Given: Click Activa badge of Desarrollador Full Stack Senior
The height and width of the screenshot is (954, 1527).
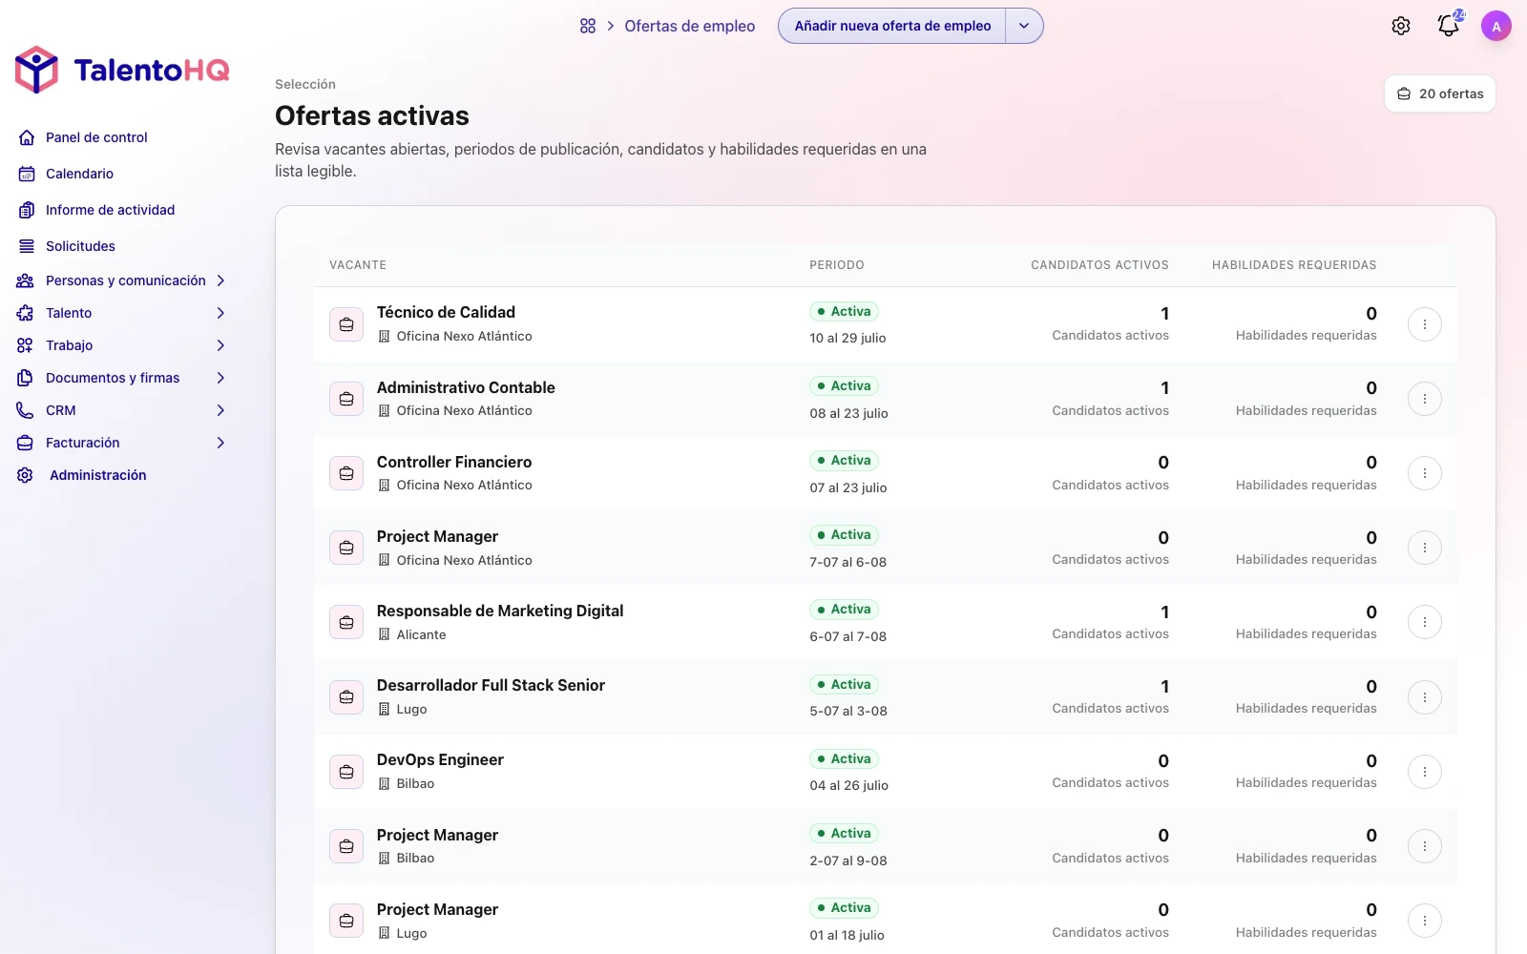Looking at the screenshot, I should click(x=845, y=684).
